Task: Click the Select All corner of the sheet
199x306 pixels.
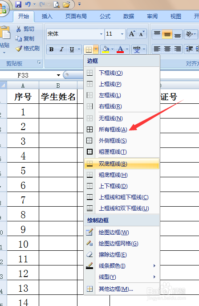Action: tap(3, 85)
